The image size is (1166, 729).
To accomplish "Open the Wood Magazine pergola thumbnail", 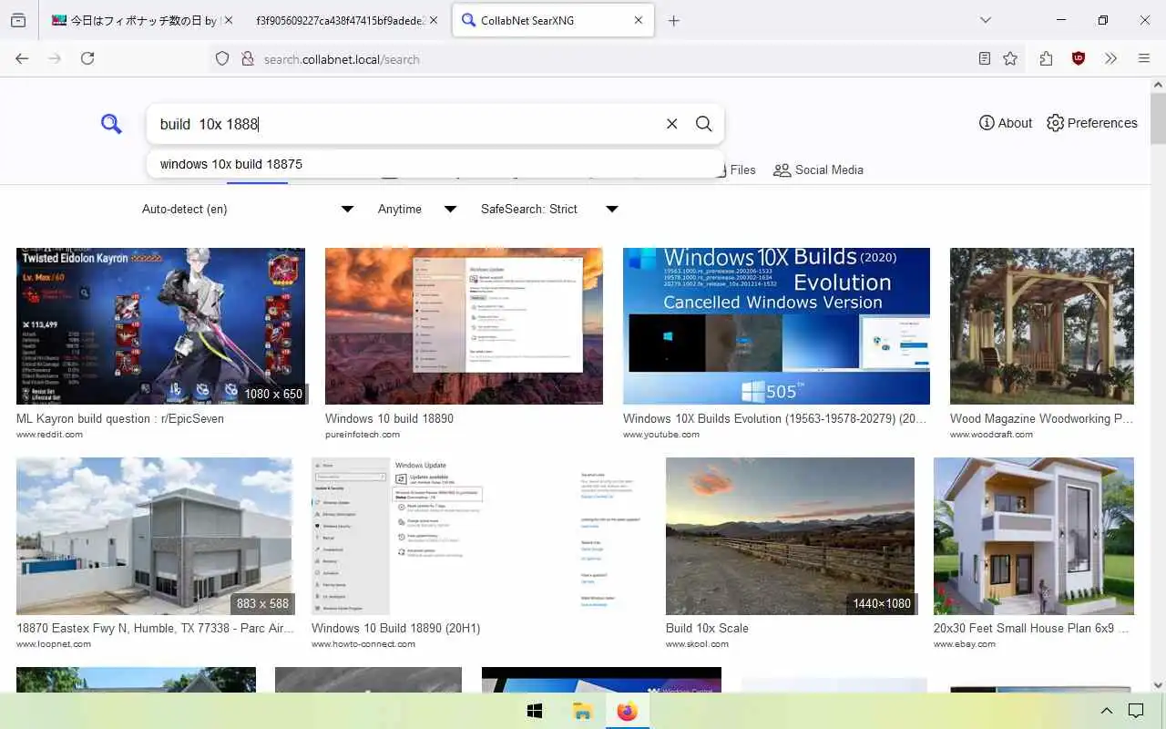I will coord(1042,326).
